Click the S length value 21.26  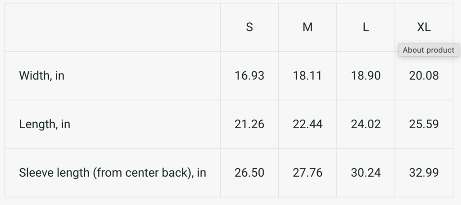pos(249,125)
